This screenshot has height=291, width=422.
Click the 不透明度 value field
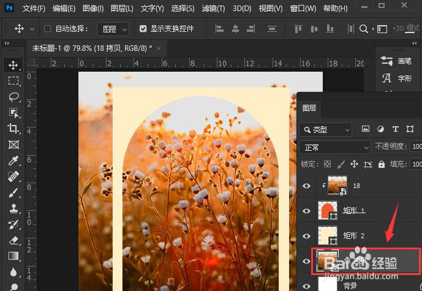pos(416,146)
